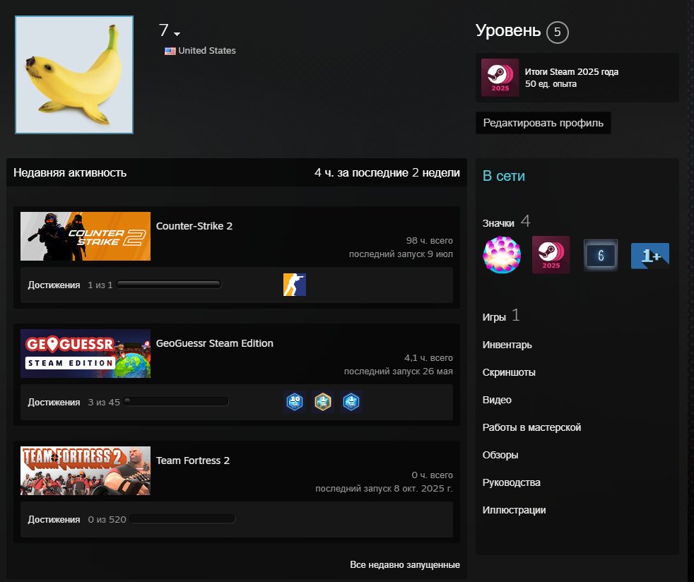Image resolution: width=694 pixels, height=582 pixels.
Task: Open Иллюстрации artwork page
Action: pyautogui.click(x=514, y=510)
